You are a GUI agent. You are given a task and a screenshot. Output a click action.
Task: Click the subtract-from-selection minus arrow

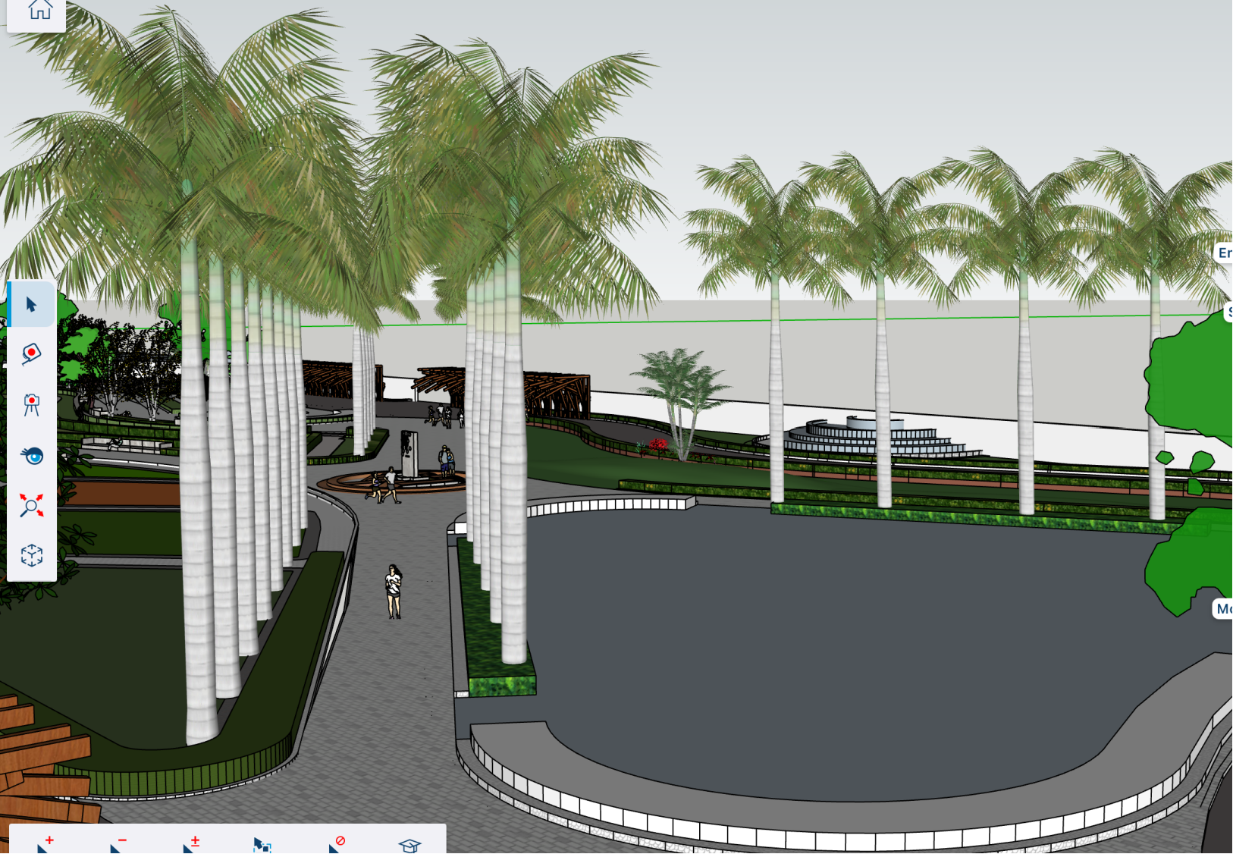118,844
